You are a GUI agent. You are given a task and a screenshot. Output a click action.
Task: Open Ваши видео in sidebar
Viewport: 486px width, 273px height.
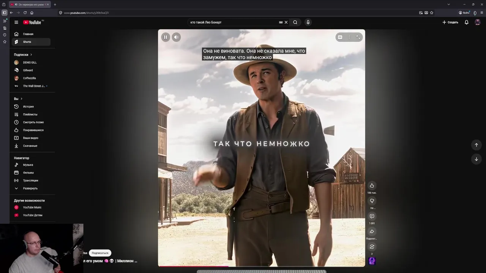pyautogui.click(x=31, y=138)
